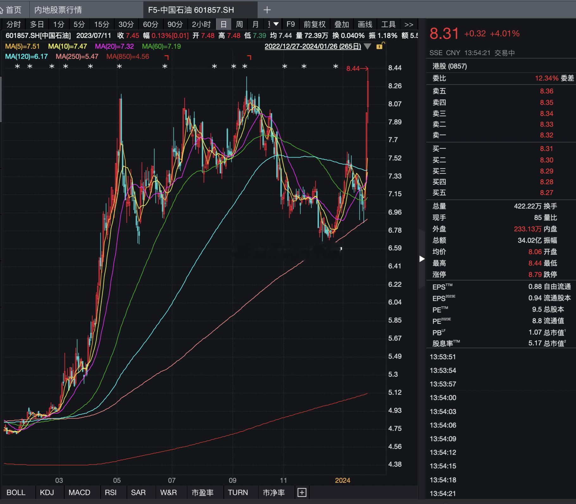Click MA(250)=5.47 legend label

(77, 57)
